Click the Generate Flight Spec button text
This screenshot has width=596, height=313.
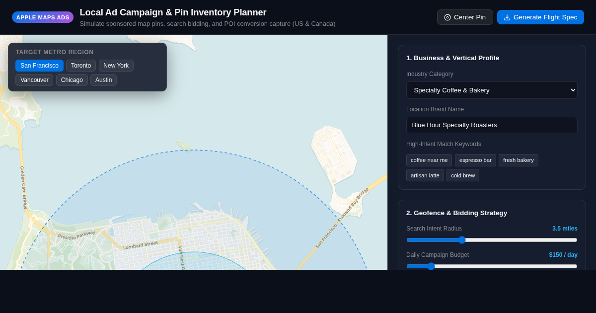coord(545,17)
